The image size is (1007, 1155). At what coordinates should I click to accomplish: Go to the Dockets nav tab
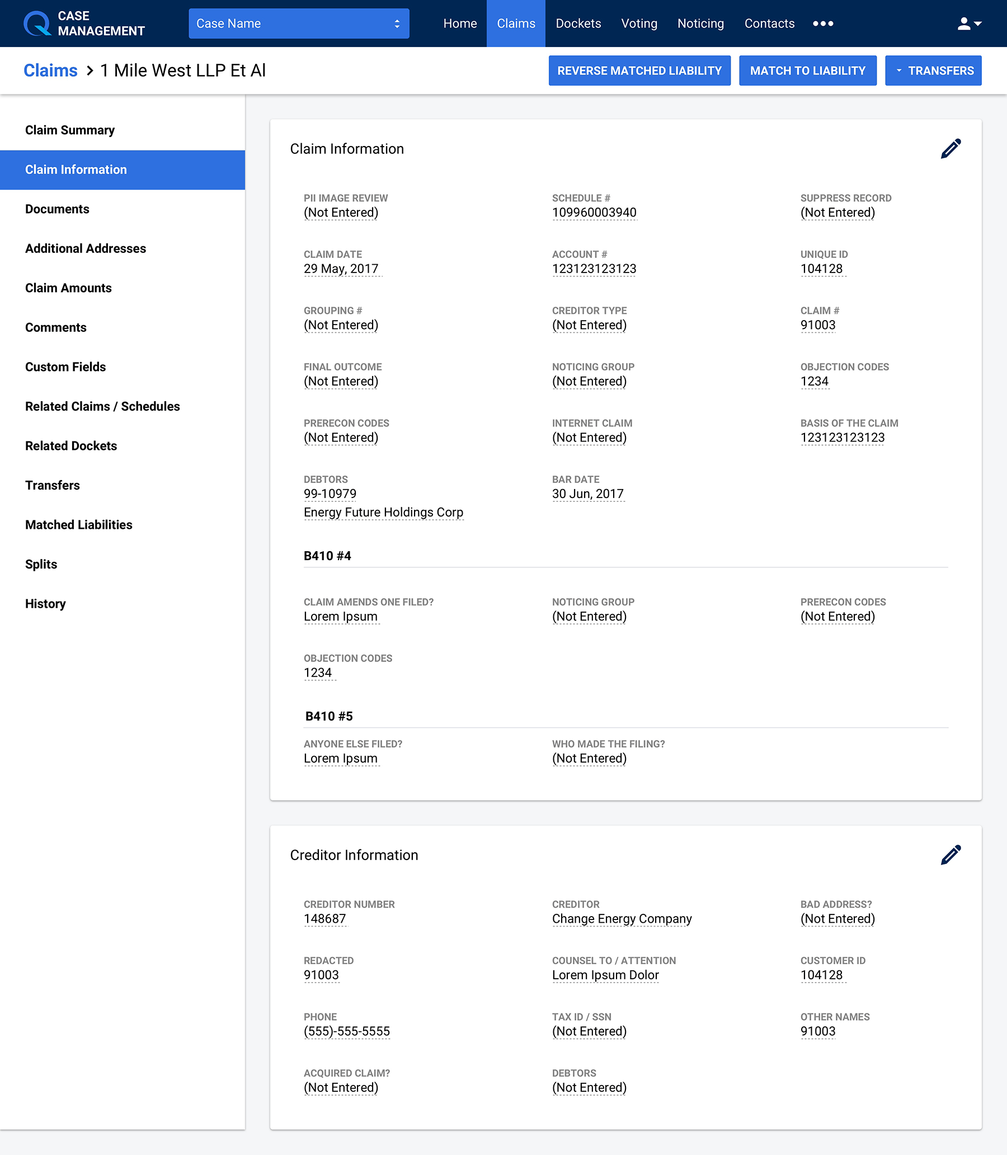tap(578, 24)
